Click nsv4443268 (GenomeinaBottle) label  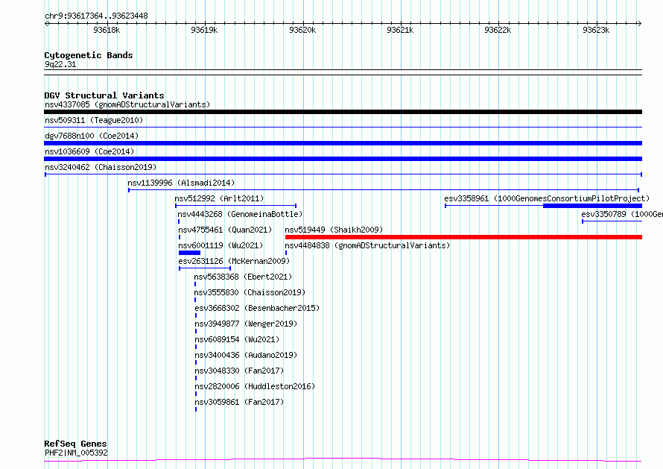pyautogui.click(x=240, y=214)
